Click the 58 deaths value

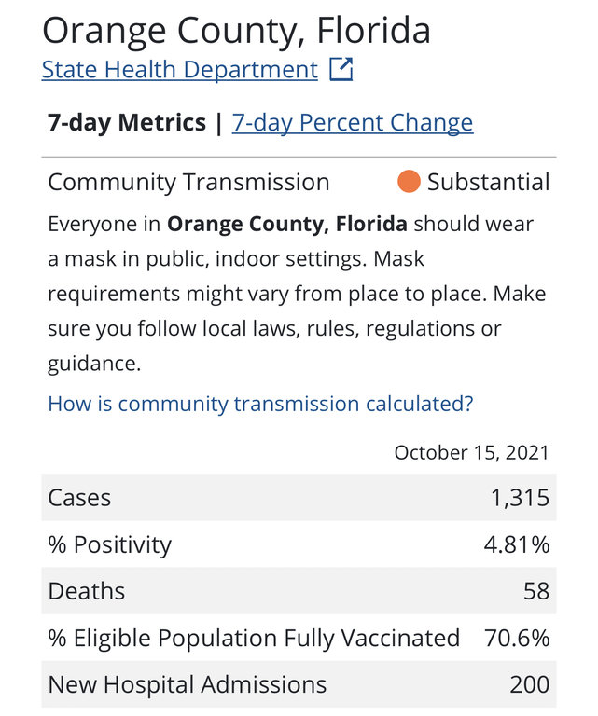pyautogui.click(x=535, y=591)
